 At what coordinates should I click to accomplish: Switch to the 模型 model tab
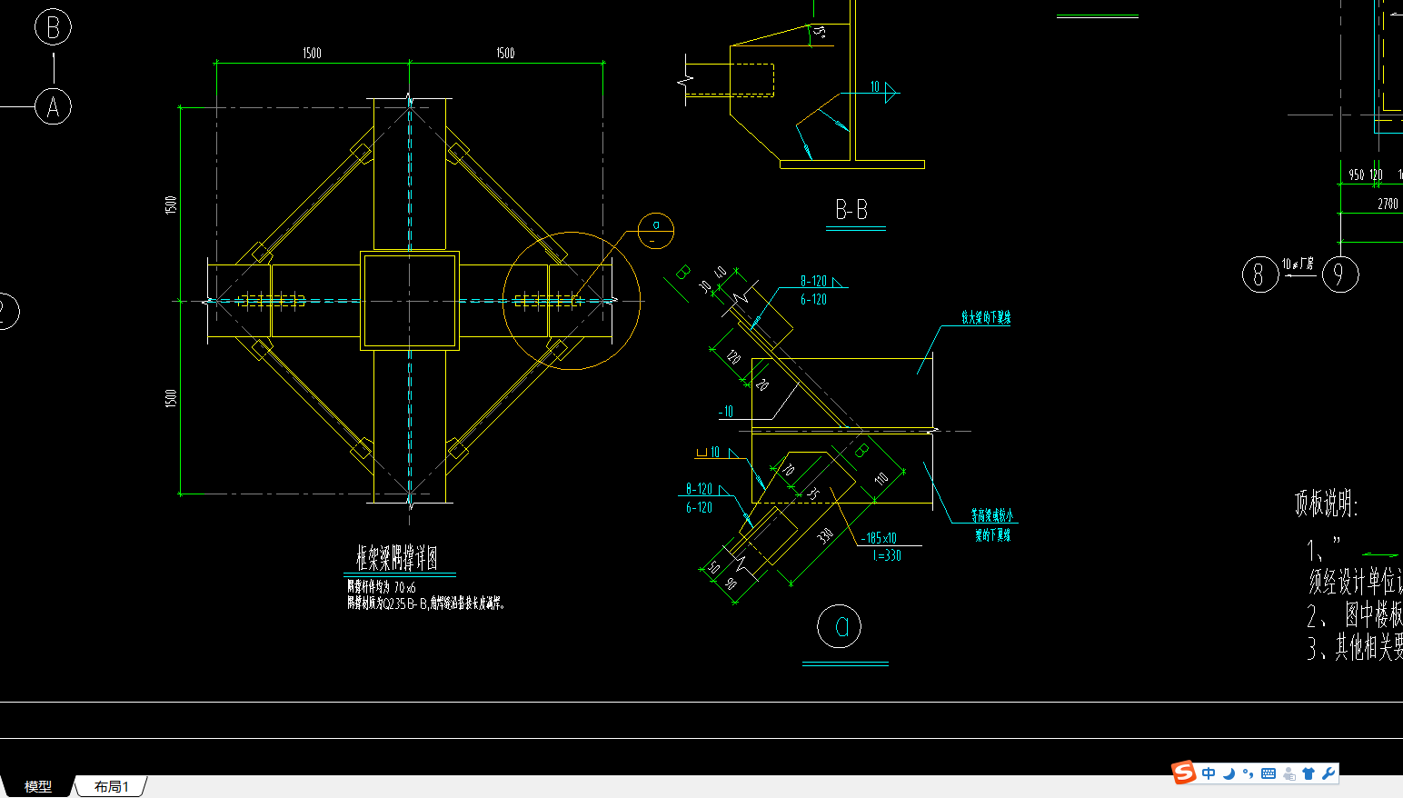[x=38, y=786]
